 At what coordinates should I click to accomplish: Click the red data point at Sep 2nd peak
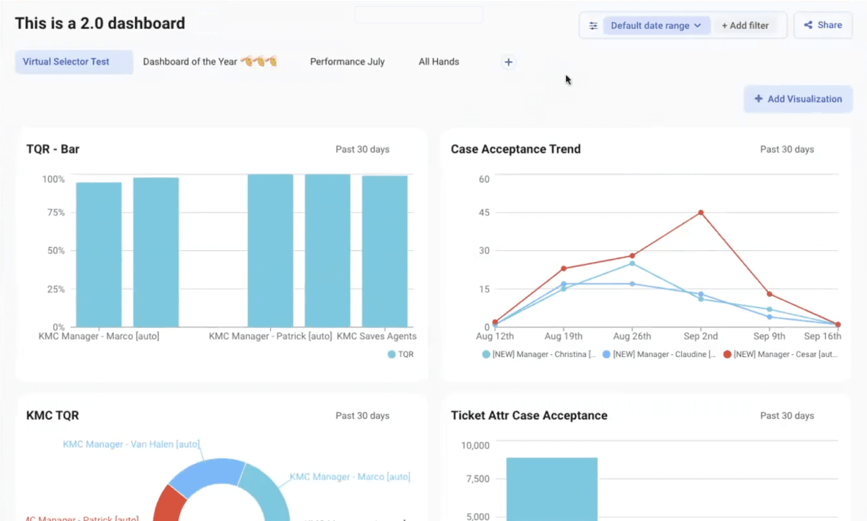click(x=701, y=212)
